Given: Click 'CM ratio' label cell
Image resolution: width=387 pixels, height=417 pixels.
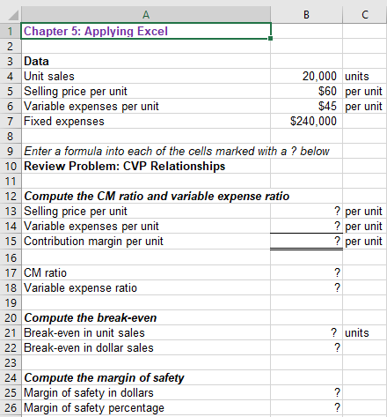Looking at the screenshot, I should 146,272.
